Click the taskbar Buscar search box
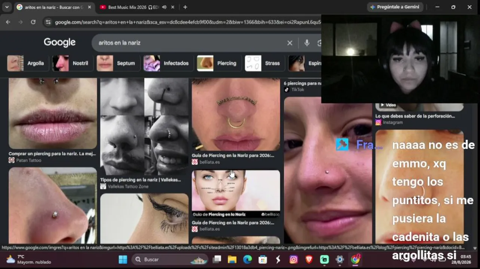This screenshot has width=480, height=269. (x=171, y=259)
